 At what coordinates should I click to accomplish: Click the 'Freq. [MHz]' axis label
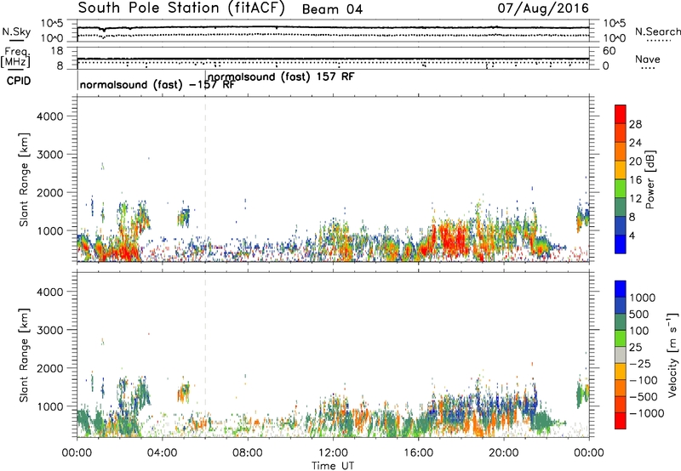pyautogui.click(x=16, y=58)
